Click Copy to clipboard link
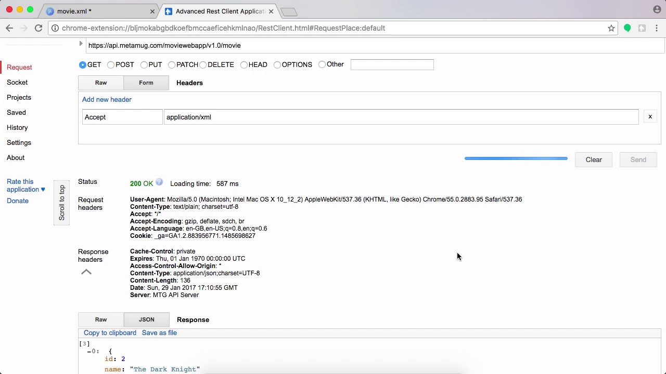The height and width of the screenshot is (374, 666). click(110, 332)
